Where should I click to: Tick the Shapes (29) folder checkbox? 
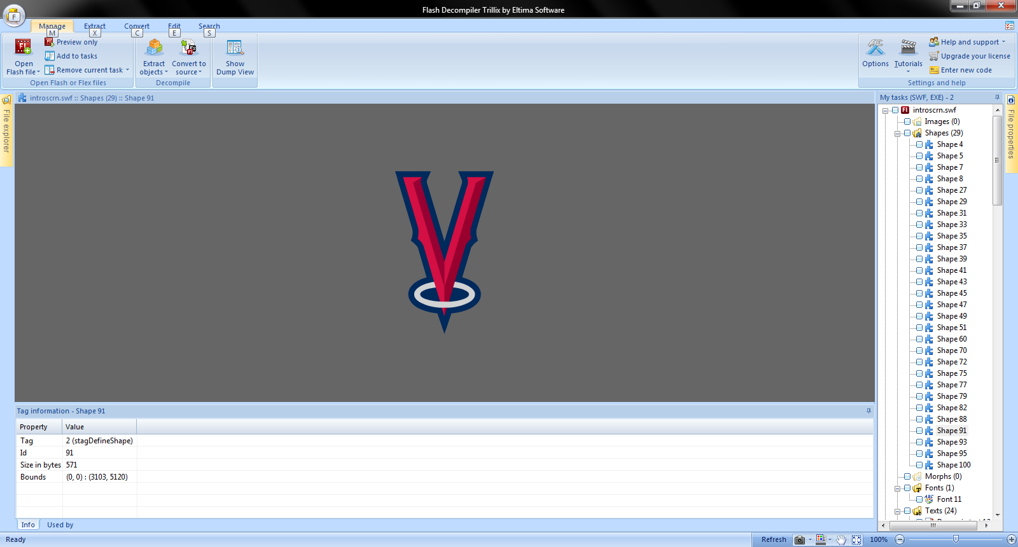[x=907, y=133]
